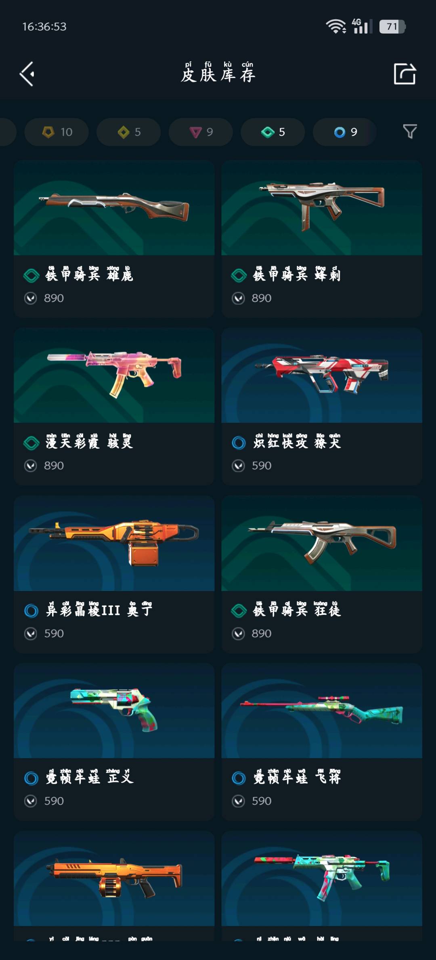Open the colorful 骇灵 SMG card at bottom right

tap(322, 886)
